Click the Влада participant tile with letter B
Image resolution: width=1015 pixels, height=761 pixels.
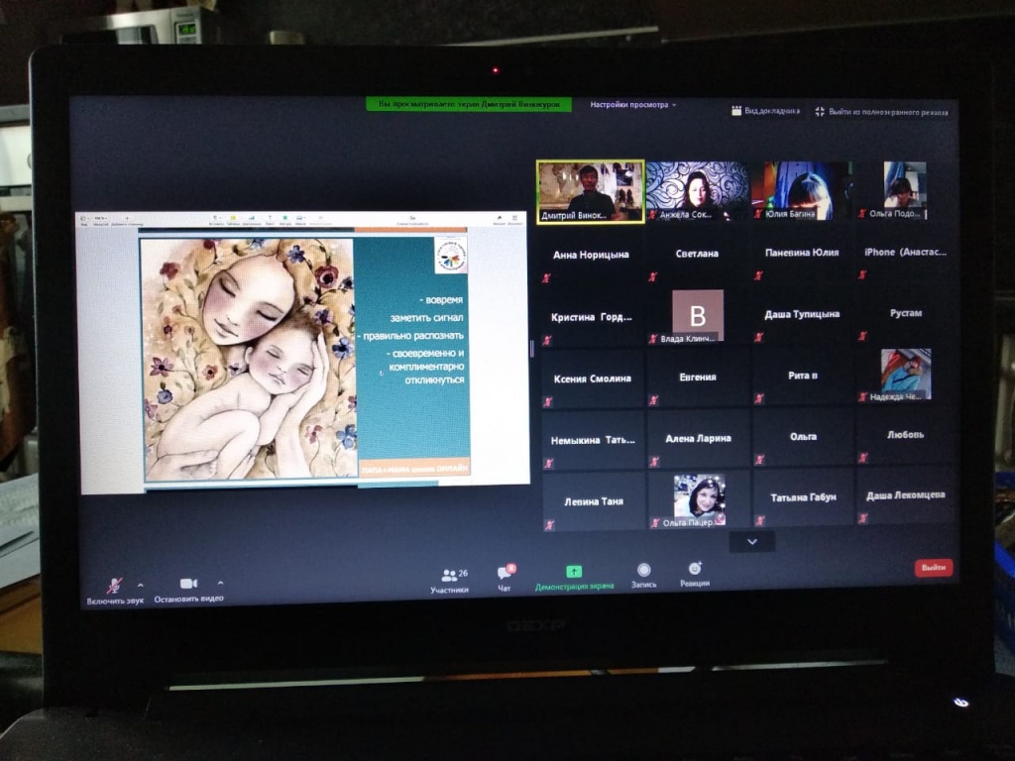tap(697, 315)
